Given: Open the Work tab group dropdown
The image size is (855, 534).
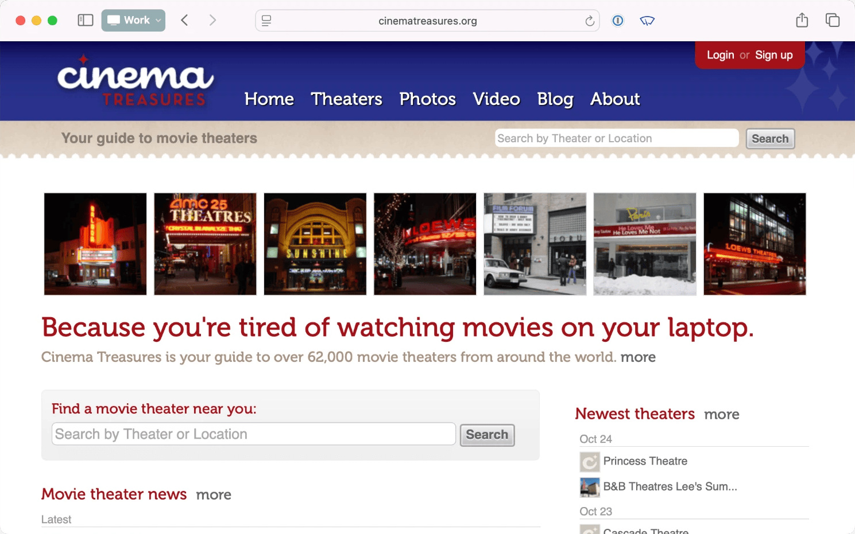Looking at the screenshot, I should (133, 21).
